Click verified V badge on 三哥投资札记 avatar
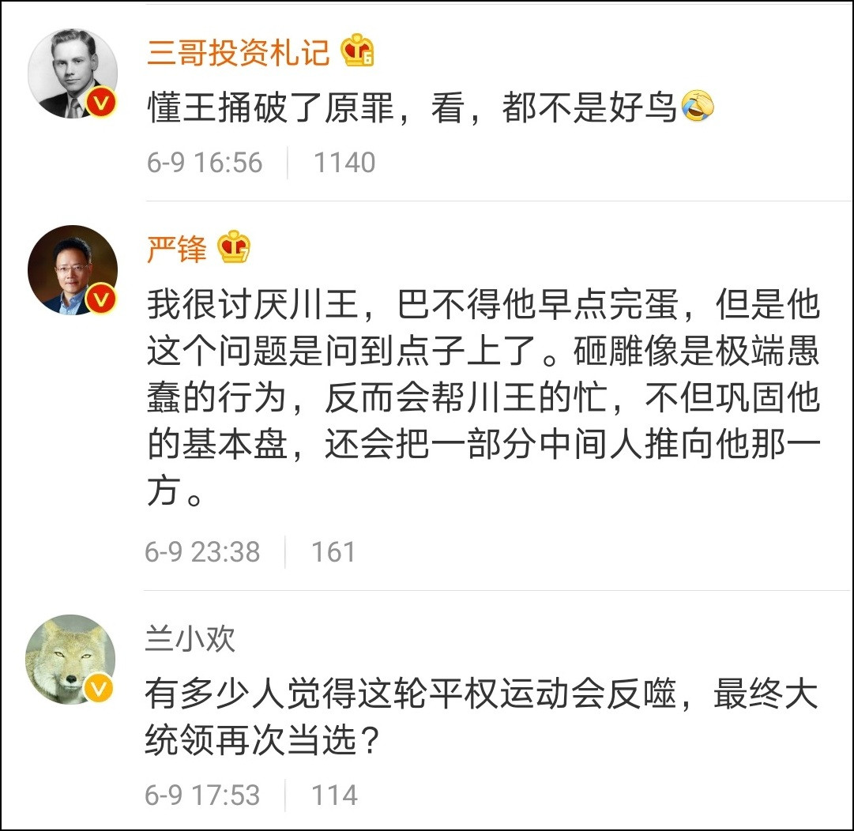This screenshot has height=831, width=854. point(102,103)
